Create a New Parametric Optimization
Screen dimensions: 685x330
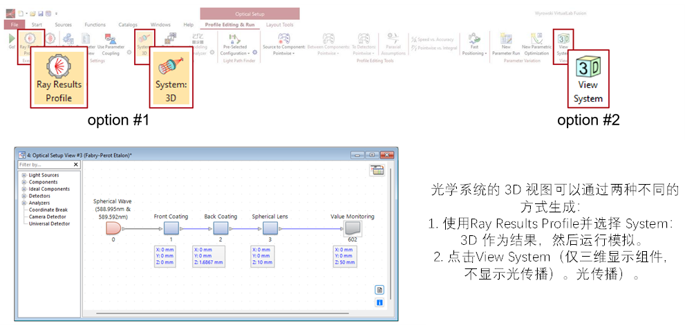536,44
